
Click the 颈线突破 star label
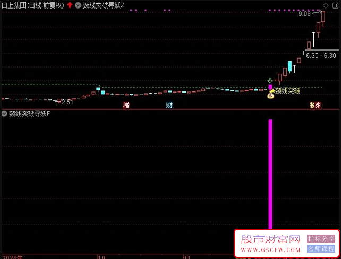[285, 90]
